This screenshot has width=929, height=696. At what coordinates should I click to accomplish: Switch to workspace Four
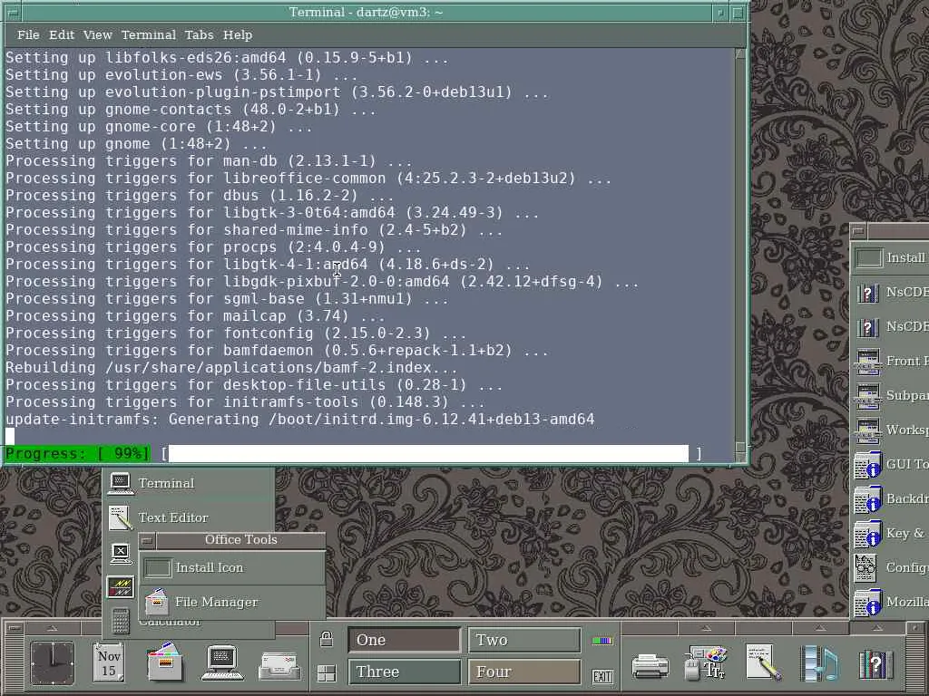[x=524, y=672]
